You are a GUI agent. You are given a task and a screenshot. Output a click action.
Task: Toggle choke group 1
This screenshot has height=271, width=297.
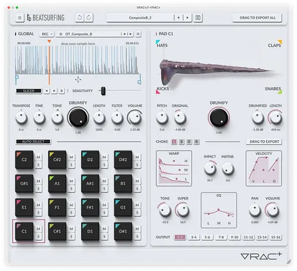pyautogui.click(x=174, y=141)
